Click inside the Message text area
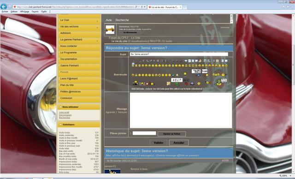295x179 pixels. pos(181,110)
